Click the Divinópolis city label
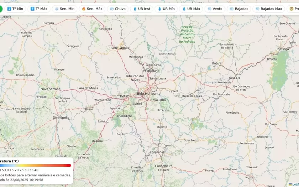 coord(61,117)
